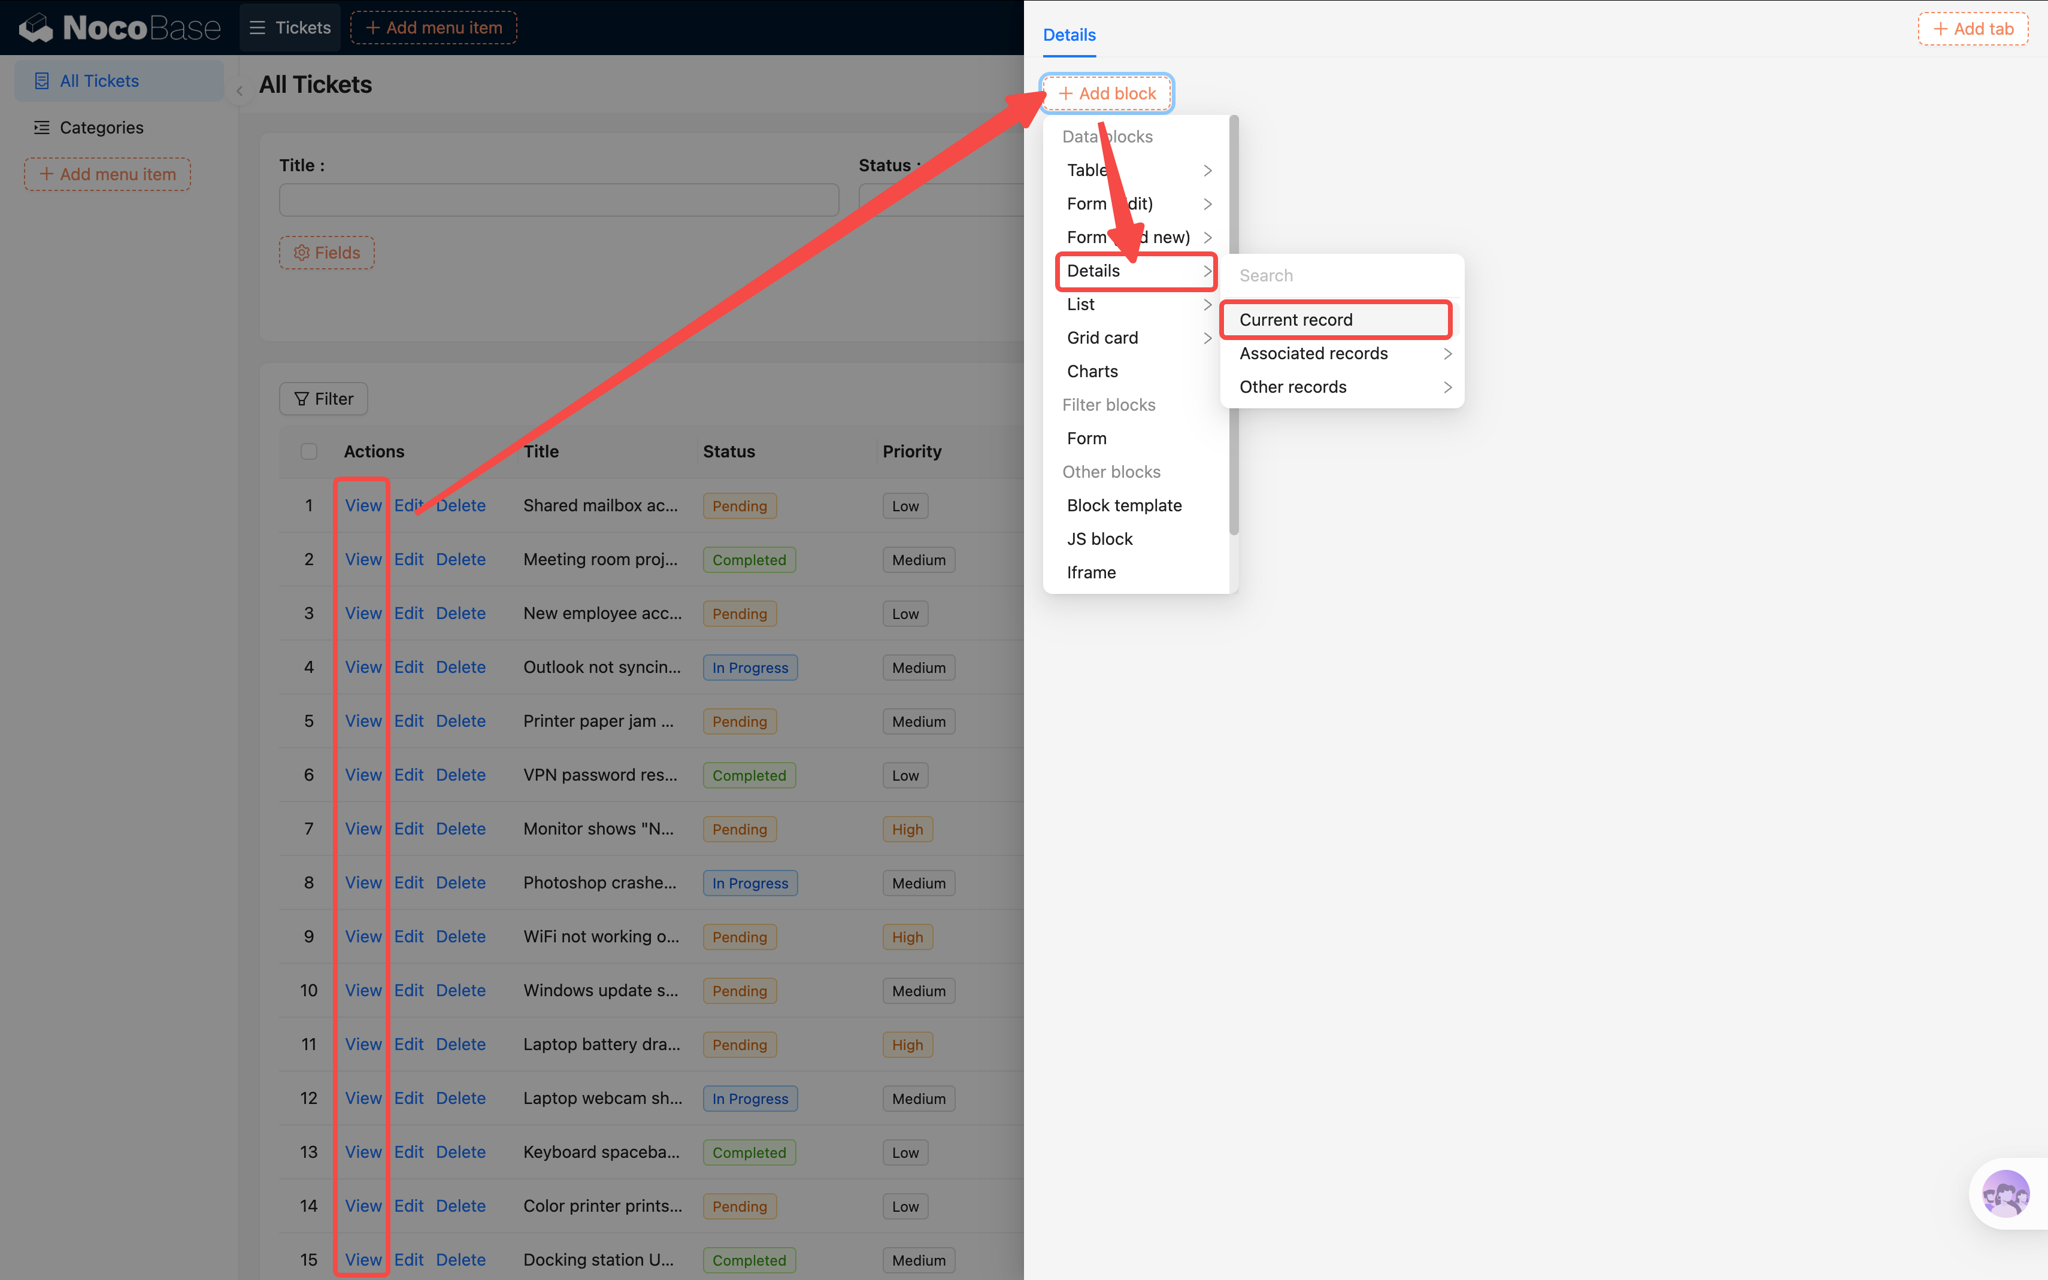Toggle the select-all checkbox in table header
Image resolution: width=2048 pixels, height=1280 pixels.
click(x=309, y=451)
